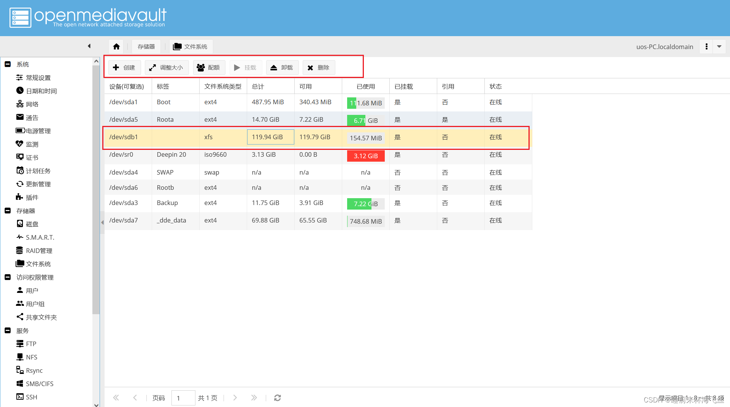Open the three-dot user menu
Image resolution: width=730 pixels, height=407 pixels.
click(706, 46)
